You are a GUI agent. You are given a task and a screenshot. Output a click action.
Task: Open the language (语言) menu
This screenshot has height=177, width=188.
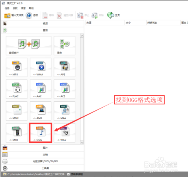coord(23,8)
